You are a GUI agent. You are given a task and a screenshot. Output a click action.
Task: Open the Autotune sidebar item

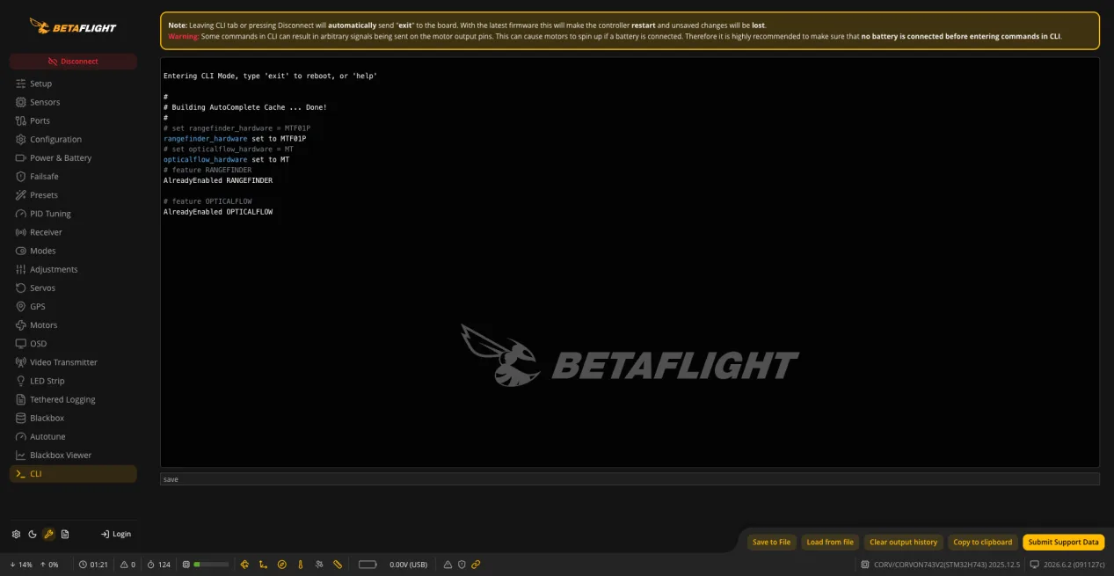coord(73,436)
